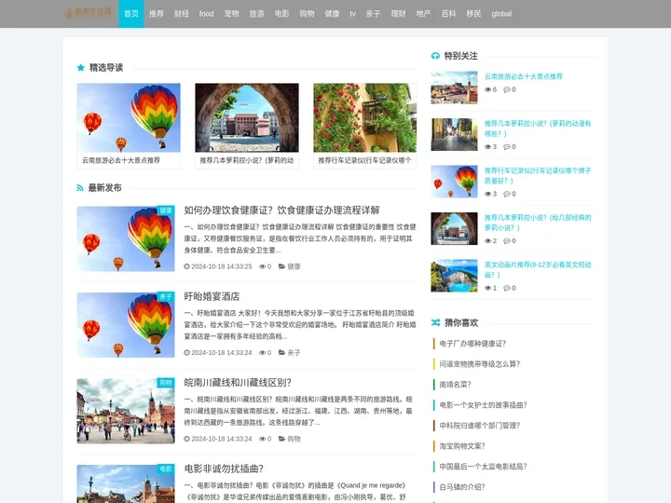This screenshot has width=671, height=503.
Task: Click the 购物 tag on 皖南川藏线 image
Action: click(166, 383)
